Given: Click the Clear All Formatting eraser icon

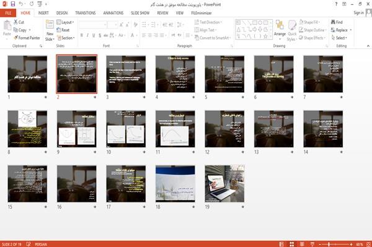Looking at the screenshot, I should [x=135, y=25].
